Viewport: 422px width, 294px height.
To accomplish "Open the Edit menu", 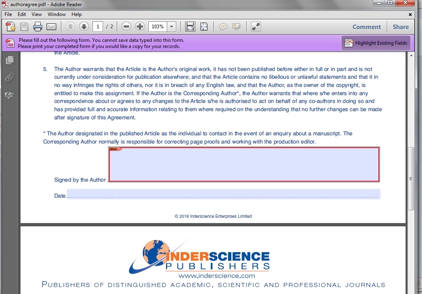I will [22, 14].
